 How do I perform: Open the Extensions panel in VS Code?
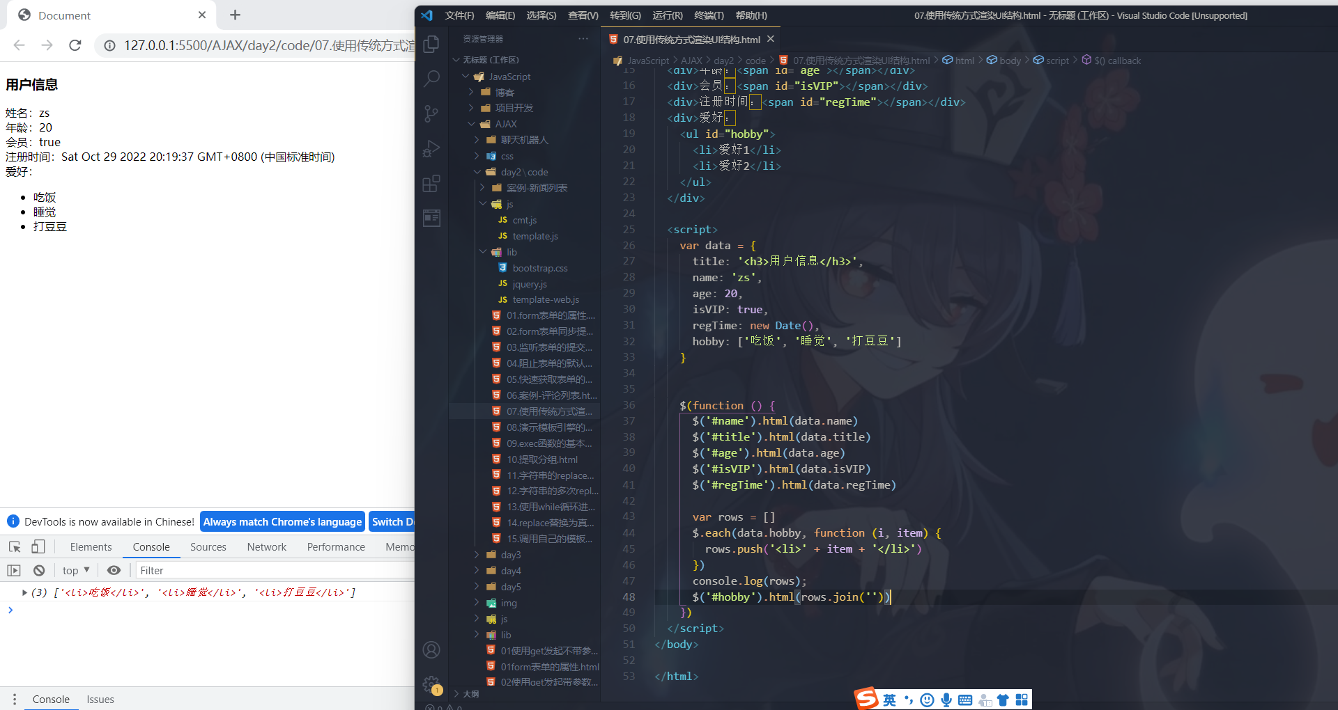431,183
